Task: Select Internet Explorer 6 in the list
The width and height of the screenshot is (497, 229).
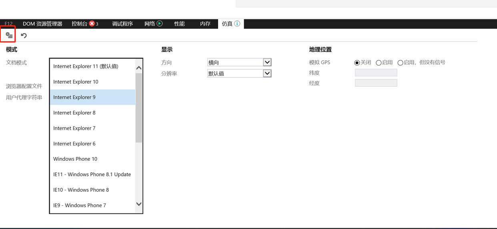Action: tap(92, 143)
